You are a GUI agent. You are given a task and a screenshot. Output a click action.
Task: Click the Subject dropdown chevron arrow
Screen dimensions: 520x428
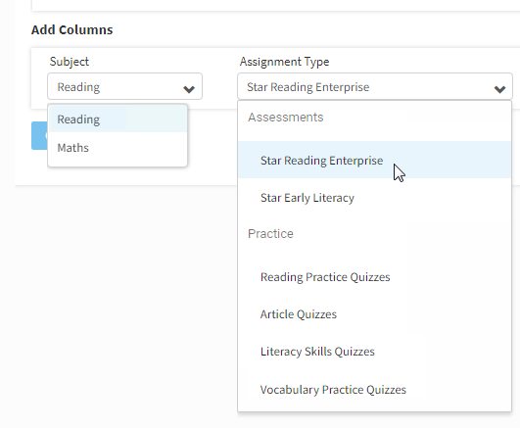pos(189,89)
